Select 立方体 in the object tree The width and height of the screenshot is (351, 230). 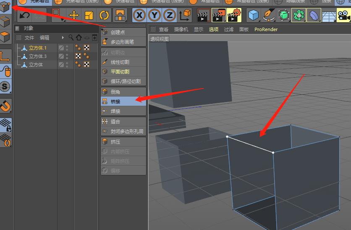(36, 65)
